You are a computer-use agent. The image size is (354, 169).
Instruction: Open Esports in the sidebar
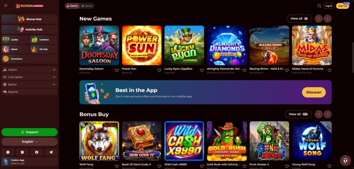pyautogui.click(x=29, y=92)
